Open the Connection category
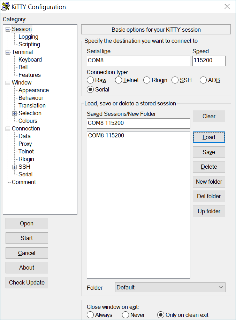The image size is (236, 320). (26, 129)
